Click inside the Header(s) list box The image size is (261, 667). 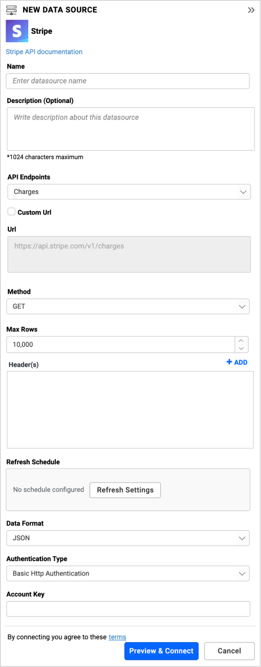(130, 409)
